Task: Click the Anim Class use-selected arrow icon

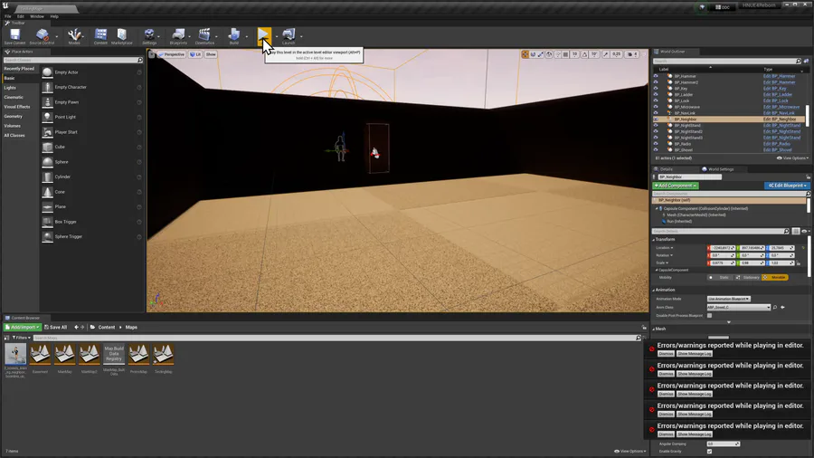Action: [x=783, y=308]
